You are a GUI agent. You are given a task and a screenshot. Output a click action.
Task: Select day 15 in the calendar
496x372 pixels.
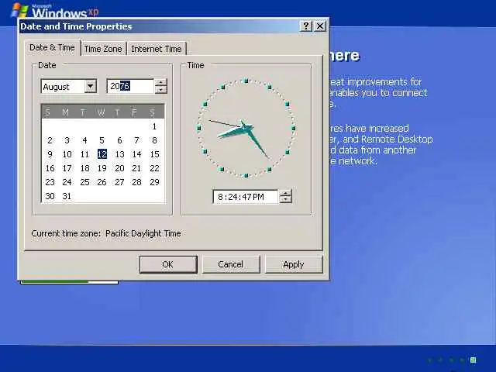[154, 154]
